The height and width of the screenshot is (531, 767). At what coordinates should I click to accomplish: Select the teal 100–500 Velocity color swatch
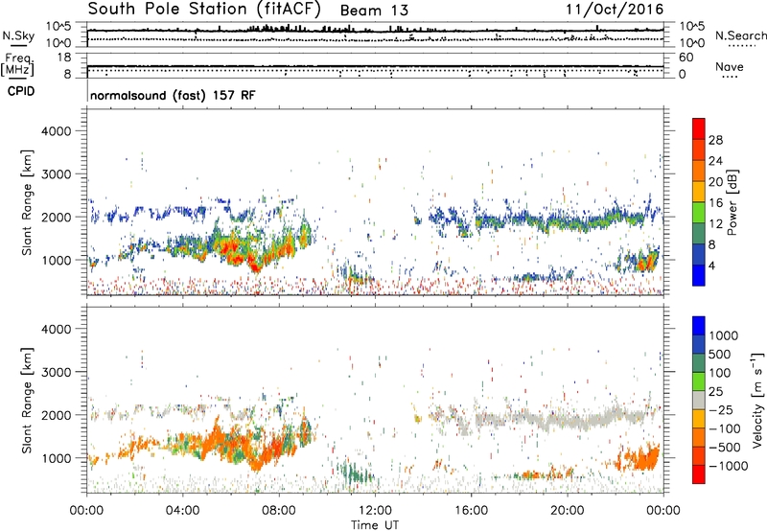(x=699, y=363)
